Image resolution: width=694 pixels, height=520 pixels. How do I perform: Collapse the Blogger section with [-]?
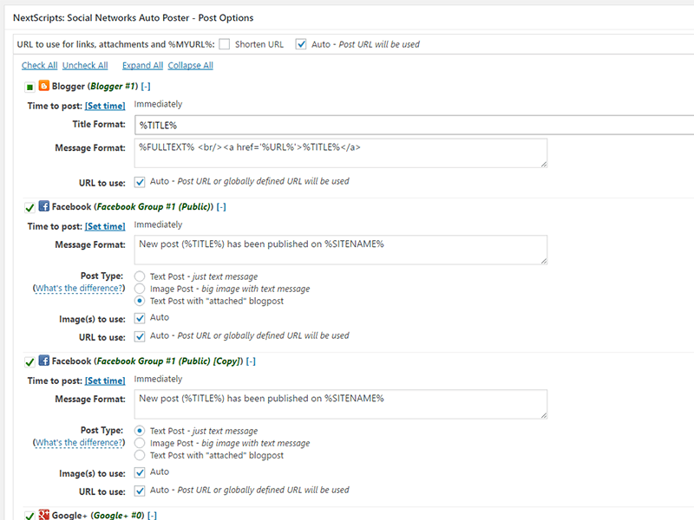[146, 86]
